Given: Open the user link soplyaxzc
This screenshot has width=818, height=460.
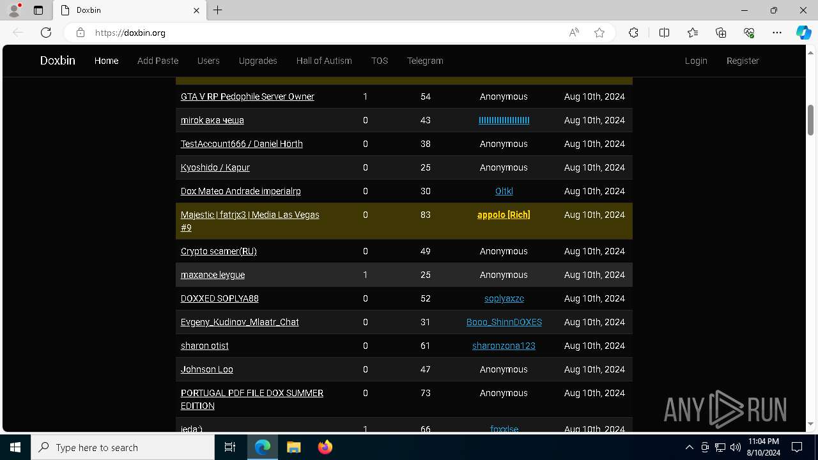Looking at the screenshot, I should tap(504, 298).
